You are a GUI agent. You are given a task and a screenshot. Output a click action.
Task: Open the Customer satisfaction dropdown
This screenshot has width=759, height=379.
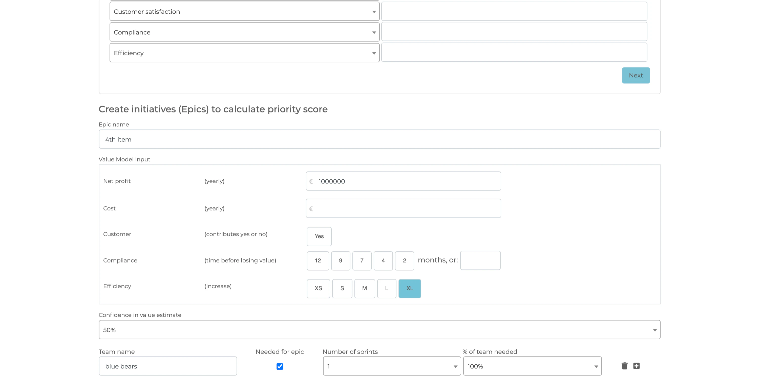(x=244, y=12)
